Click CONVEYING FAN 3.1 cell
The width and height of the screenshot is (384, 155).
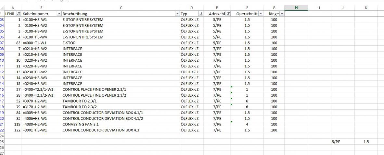point(121,124)
